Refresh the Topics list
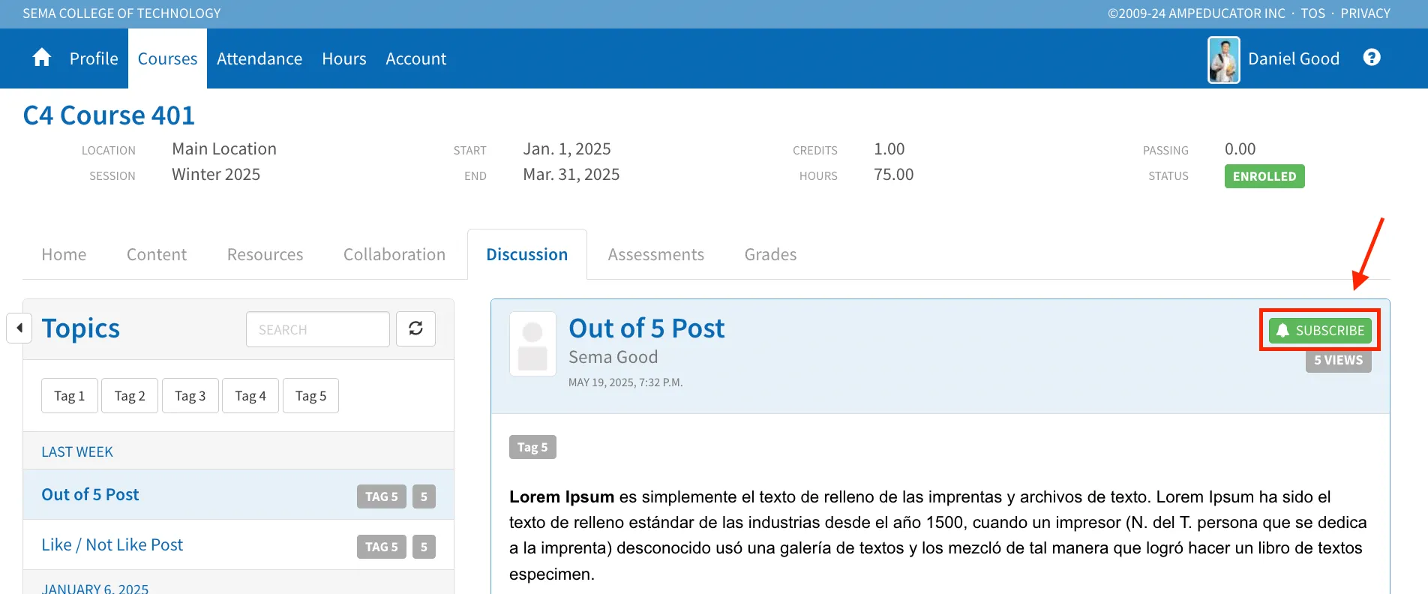 [x=415, y=328]
